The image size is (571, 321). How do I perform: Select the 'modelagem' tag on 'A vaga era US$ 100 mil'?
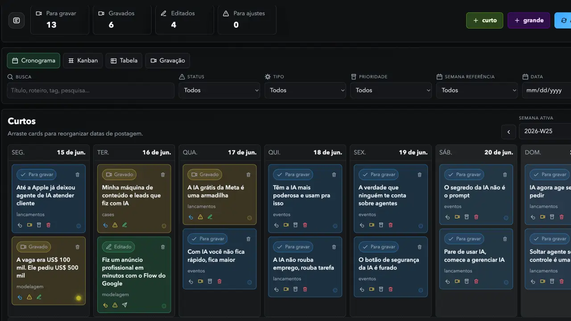click(30, 287)
